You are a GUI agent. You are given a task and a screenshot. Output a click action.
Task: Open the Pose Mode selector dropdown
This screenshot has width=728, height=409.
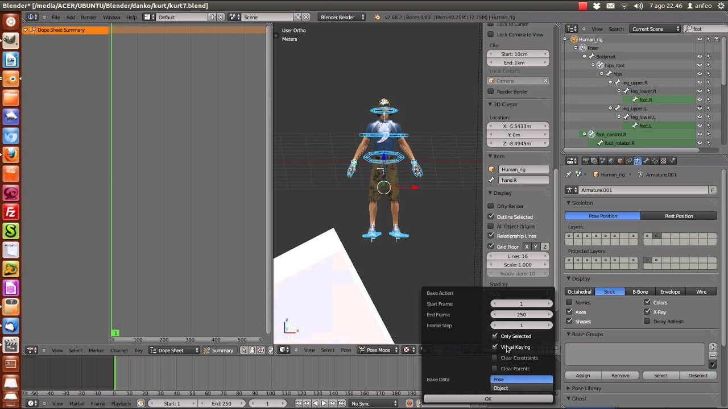coord(379,350)
